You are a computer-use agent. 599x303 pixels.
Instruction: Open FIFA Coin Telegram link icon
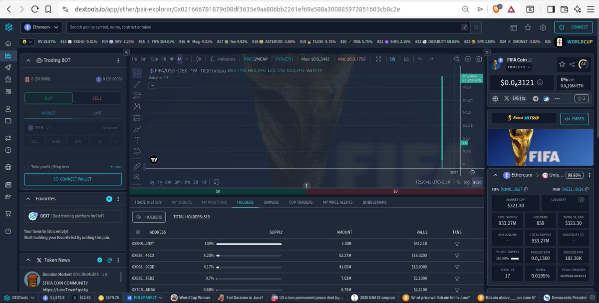coord(536,99)
